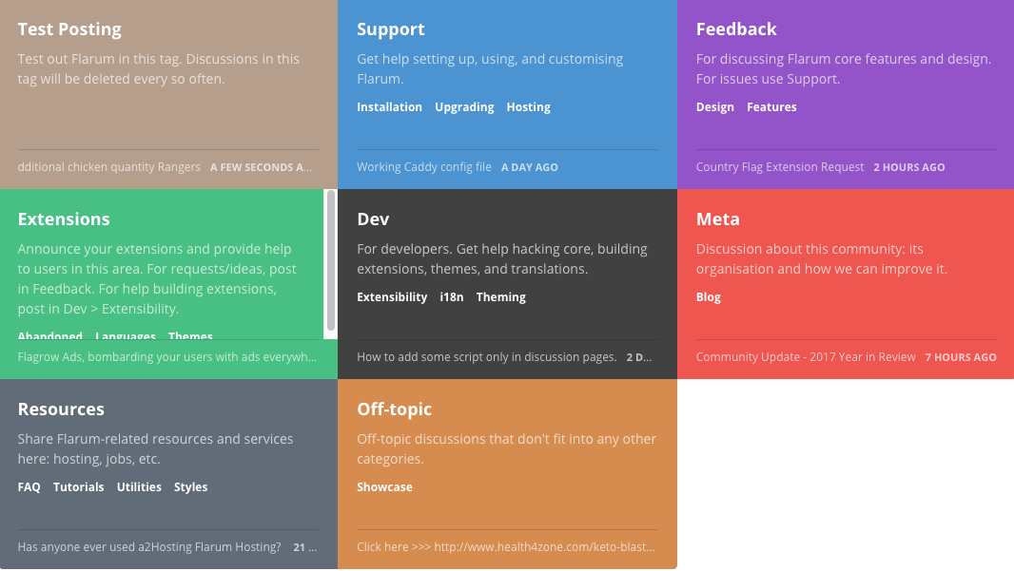The width and height of the screenshot is (1014, 571).
Task: Select the Hosting sub-tag under Support
Action: 528,106
